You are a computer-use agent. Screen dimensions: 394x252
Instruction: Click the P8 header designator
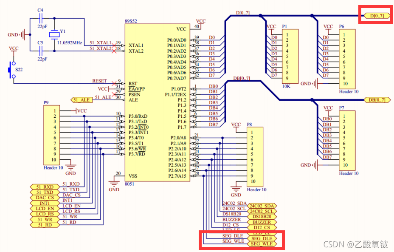249,125
